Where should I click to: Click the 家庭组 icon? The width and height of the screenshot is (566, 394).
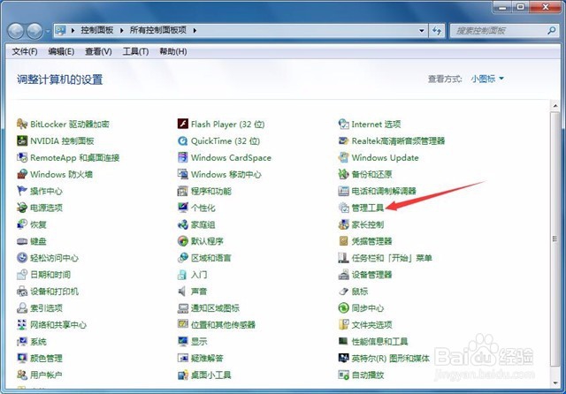tap(183, 224)
